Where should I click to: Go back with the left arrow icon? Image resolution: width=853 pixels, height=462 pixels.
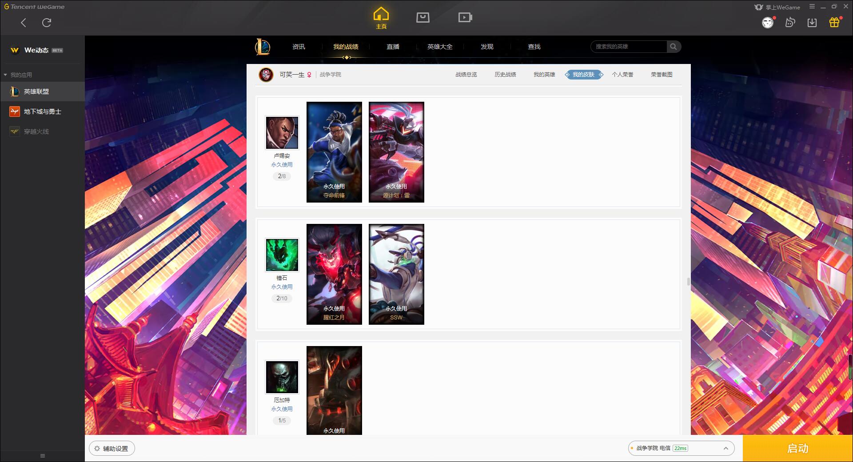click(24, 23)
